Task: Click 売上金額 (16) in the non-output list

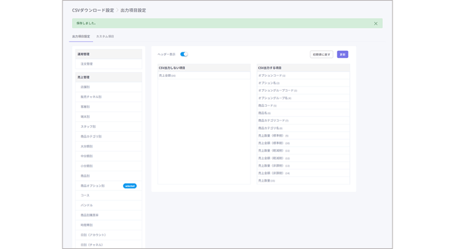Action: tap(204, 76)
